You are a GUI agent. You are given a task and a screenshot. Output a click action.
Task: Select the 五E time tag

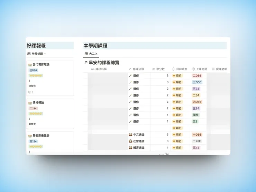coord(195,122)
